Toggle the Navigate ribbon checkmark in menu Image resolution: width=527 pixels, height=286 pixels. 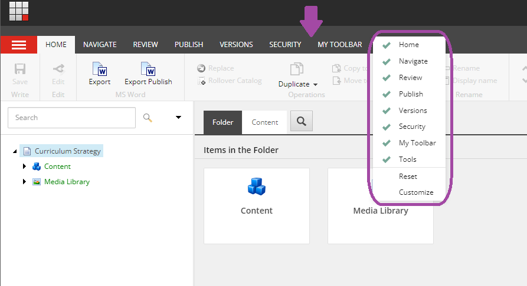pyautogui.click(x=387, y=61)
